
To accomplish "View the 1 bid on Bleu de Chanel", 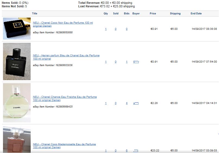I will (x=127, y=61).
